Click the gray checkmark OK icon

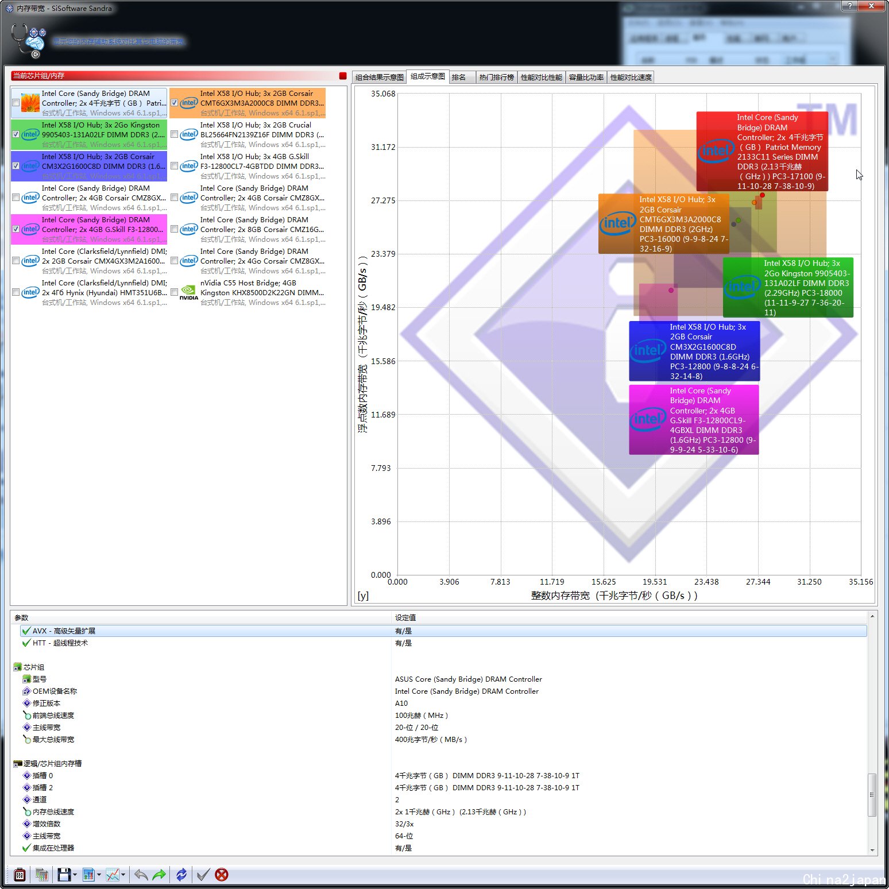coord(203,875)
